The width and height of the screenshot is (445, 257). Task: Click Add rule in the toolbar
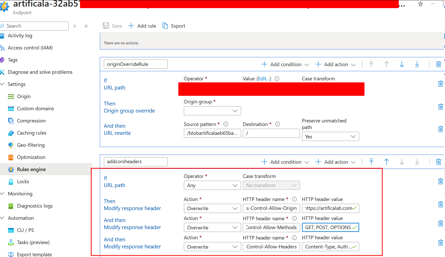point(142,26)
